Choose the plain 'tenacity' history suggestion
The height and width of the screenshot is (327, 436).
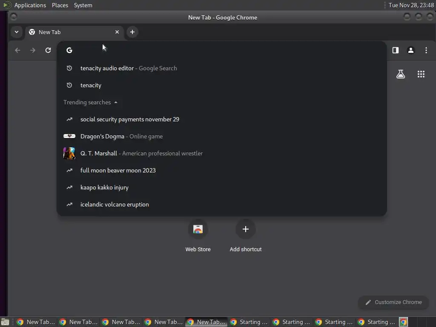pyautogui.click(x=221, y=85)
